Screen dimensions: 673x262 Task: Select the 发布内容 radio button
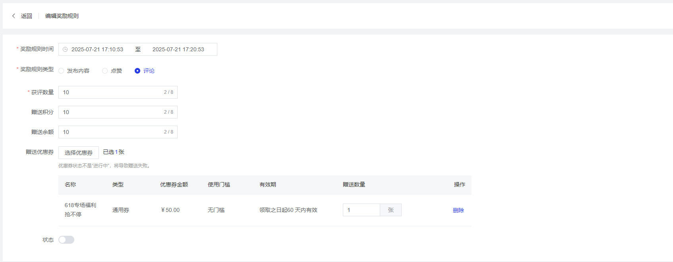tap(61, 71)
